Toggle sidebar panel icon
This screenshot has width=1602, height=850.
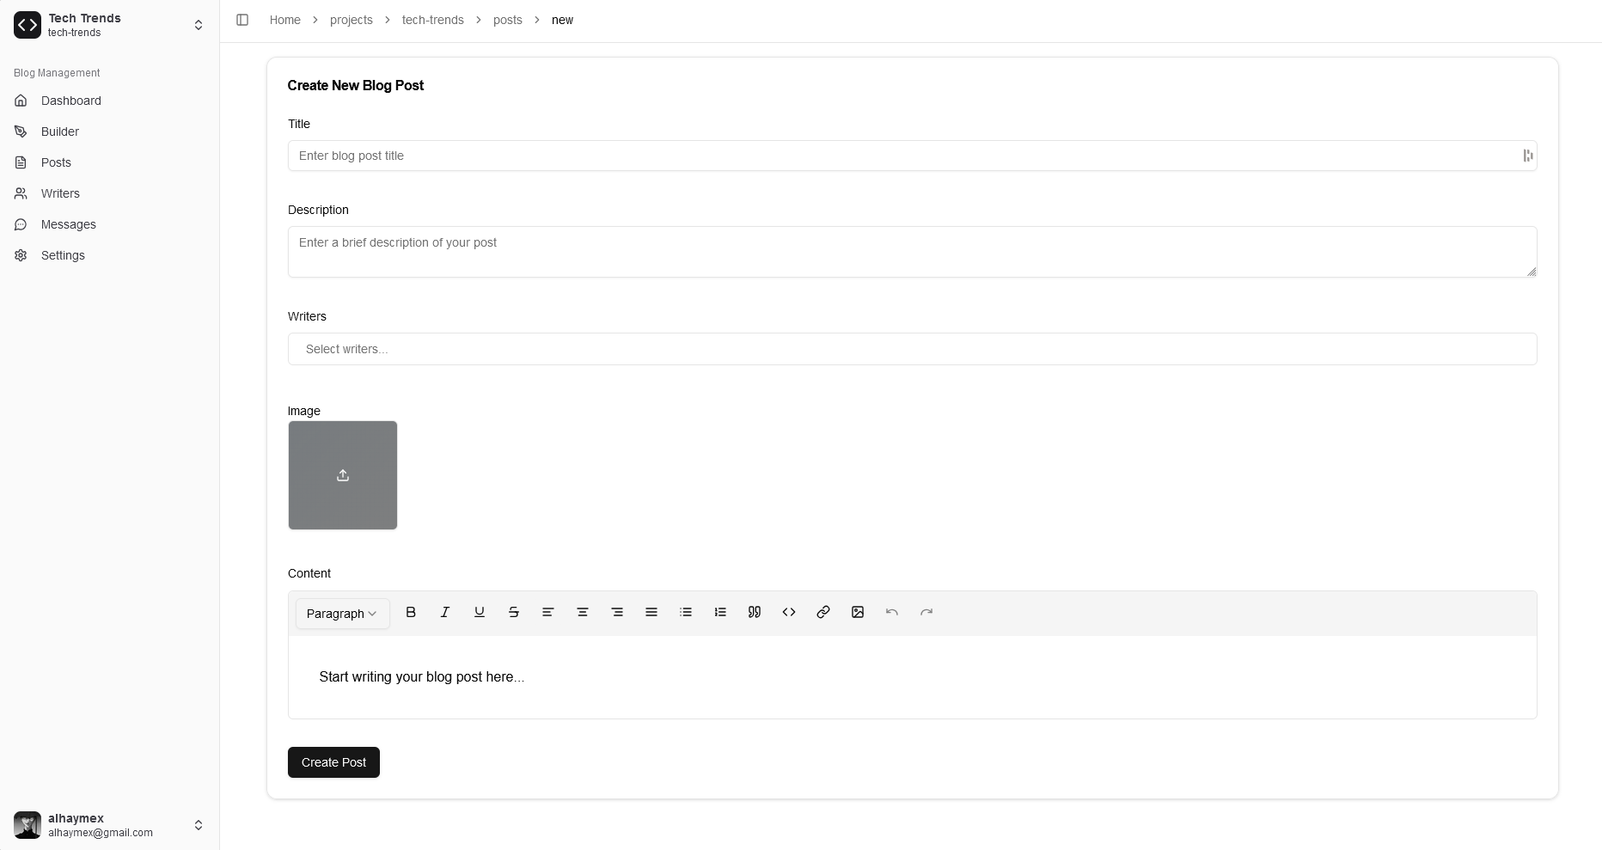click(x=242, y=20)
